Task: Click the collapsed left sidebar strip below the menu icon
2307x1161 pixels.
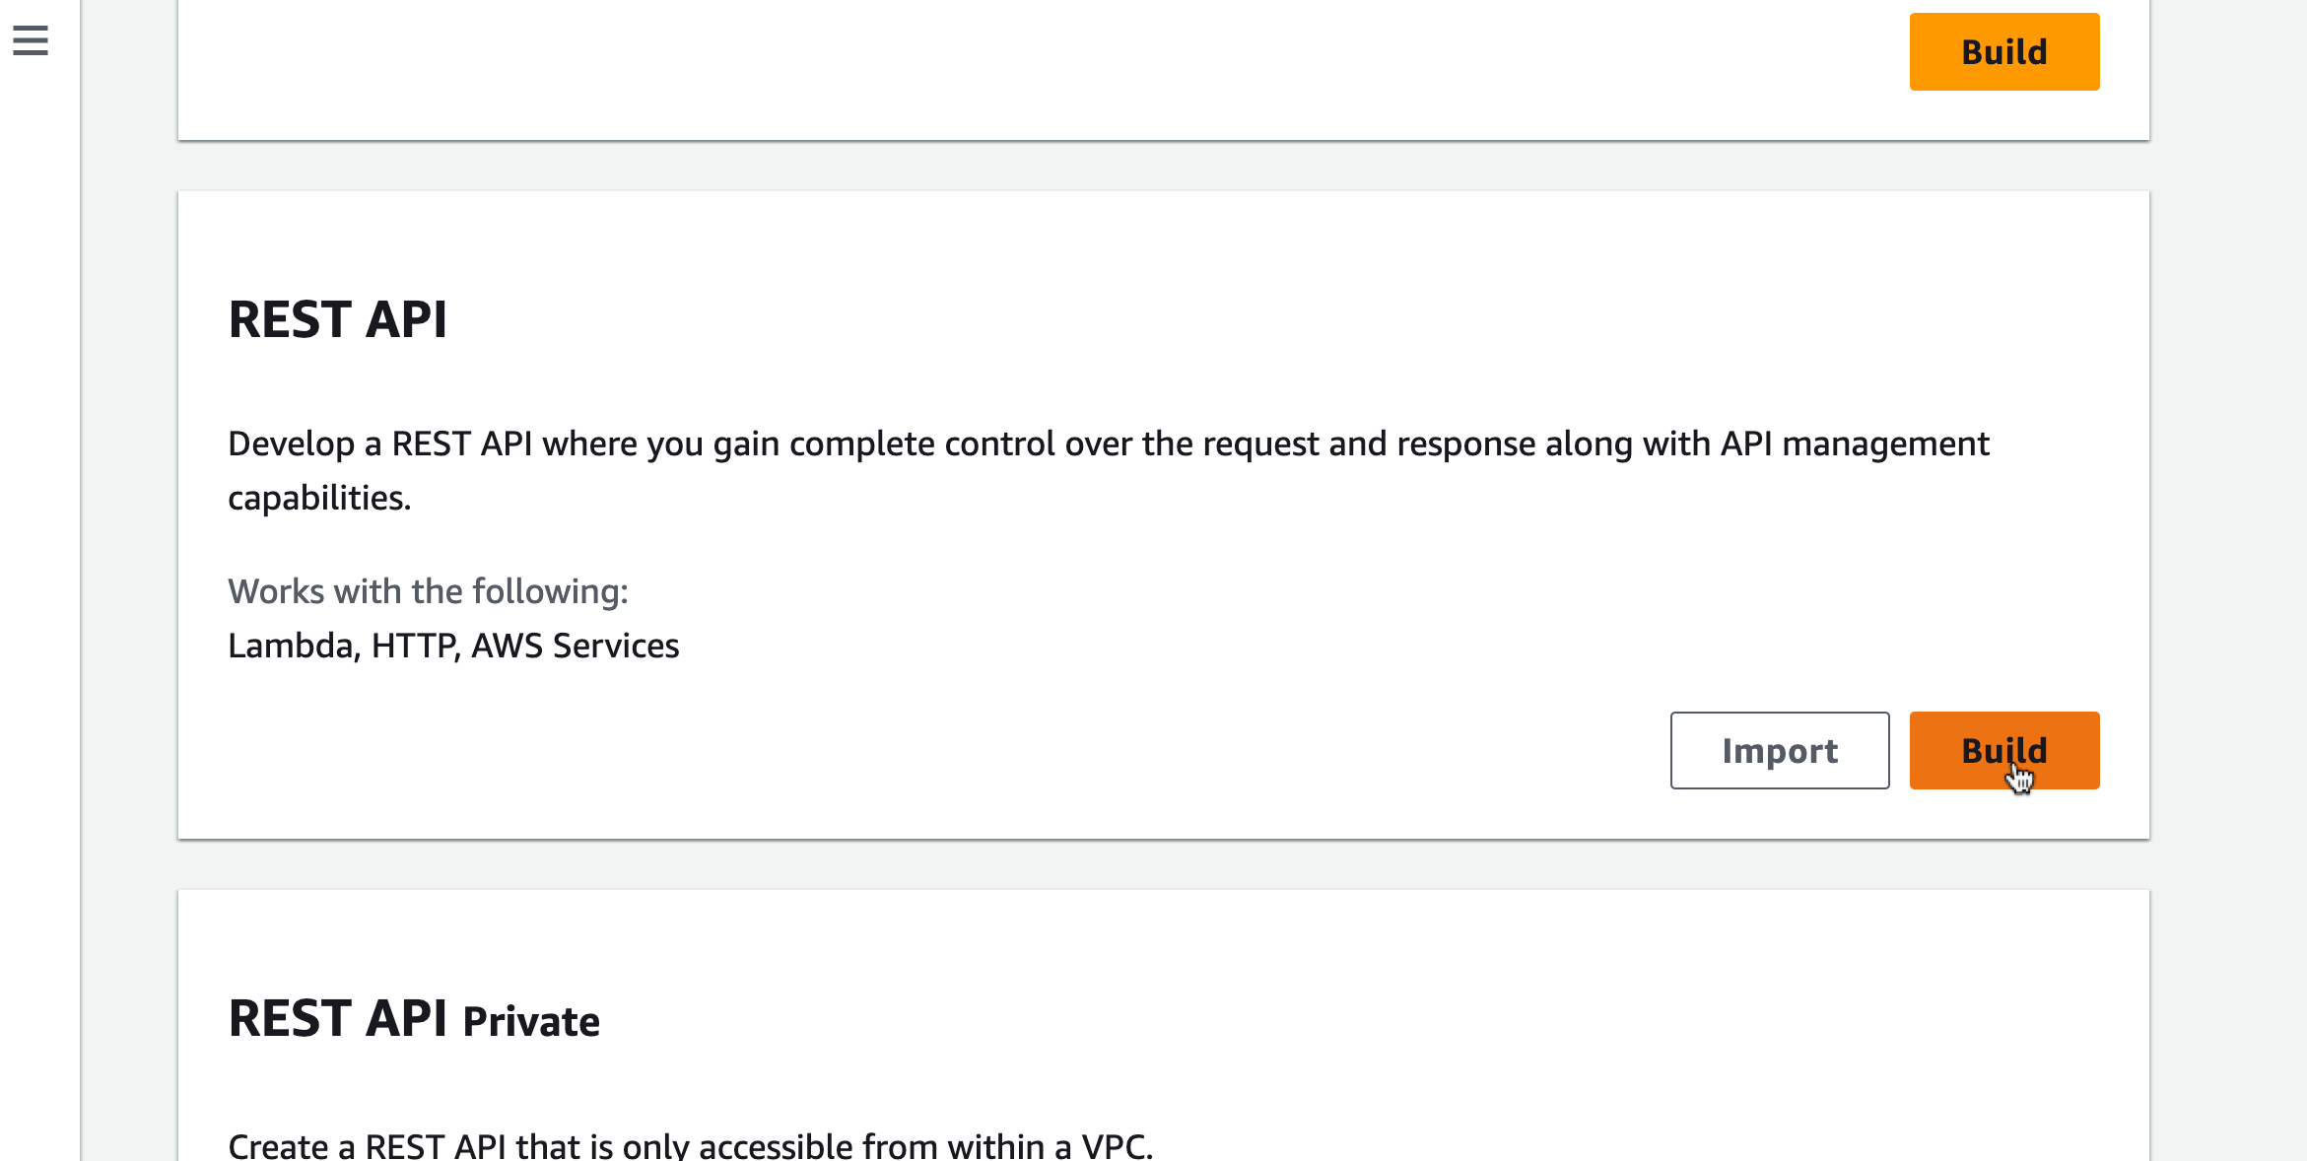Action: 39,591
